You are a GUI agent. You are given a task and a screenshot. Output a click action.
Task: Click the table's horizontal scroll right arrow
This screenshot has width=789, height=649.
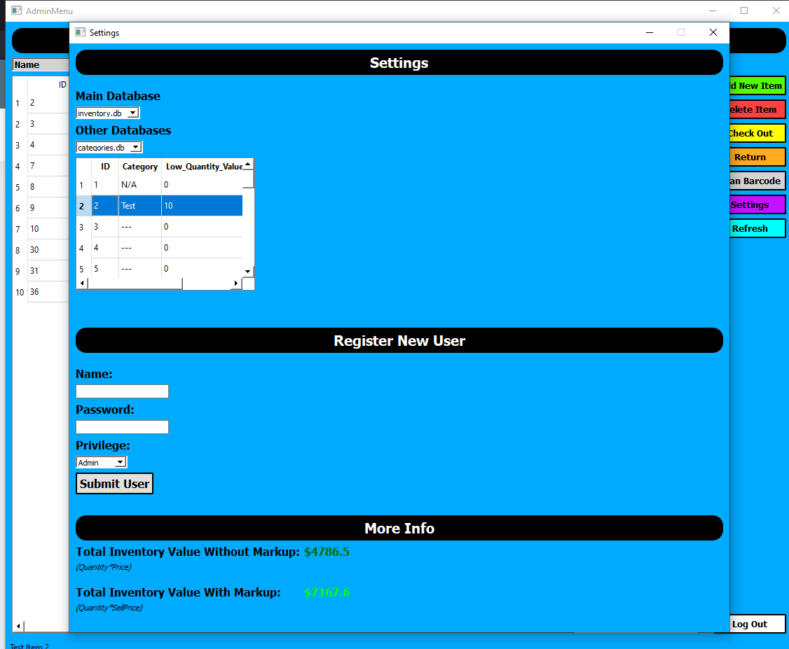tap(236, 283)
